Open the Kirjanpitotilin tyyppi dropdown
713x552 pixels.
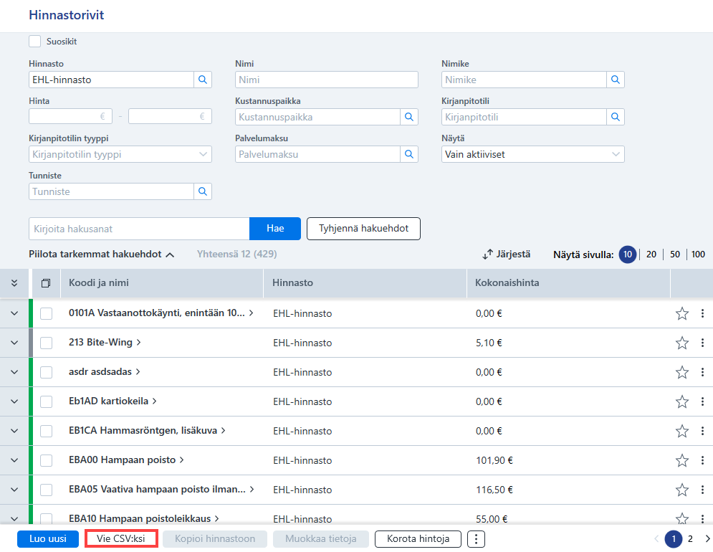[120, 154]
